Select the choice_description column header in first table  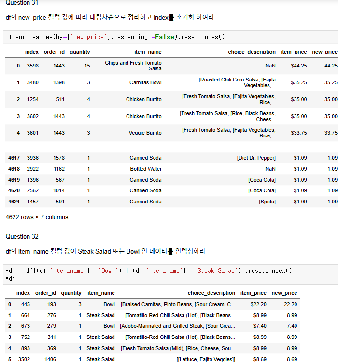[252, 52]
